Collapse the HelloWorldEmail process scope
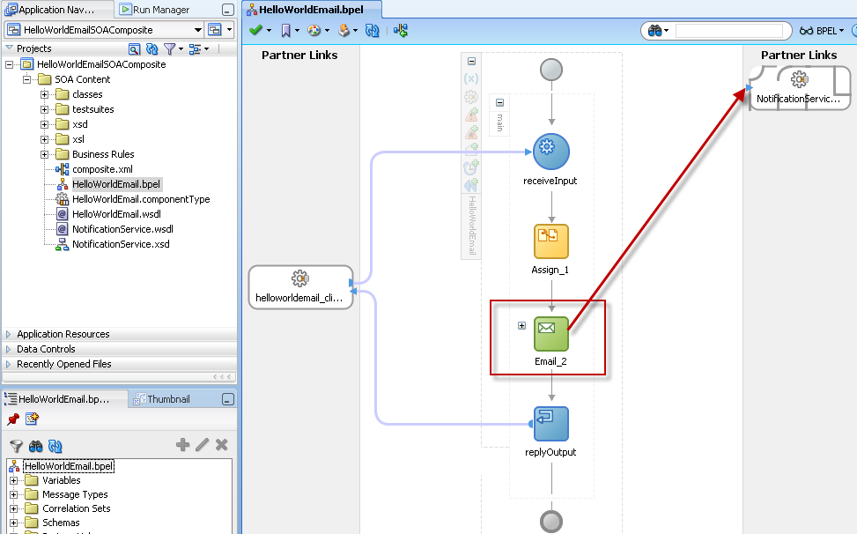Screen dimensions: 857x534 [471, 62]
